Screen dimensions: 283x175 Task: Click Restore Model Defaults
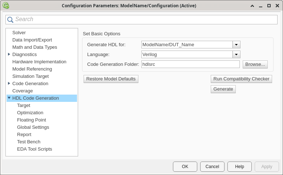tap(111, 79)
